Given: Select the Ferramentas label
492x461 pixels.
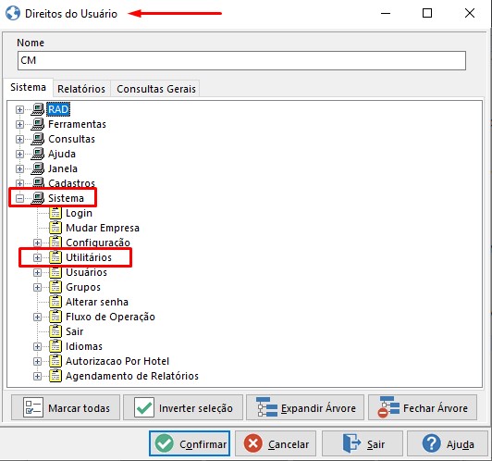Looking at the screenshot, I should click(x=77, y=124).
